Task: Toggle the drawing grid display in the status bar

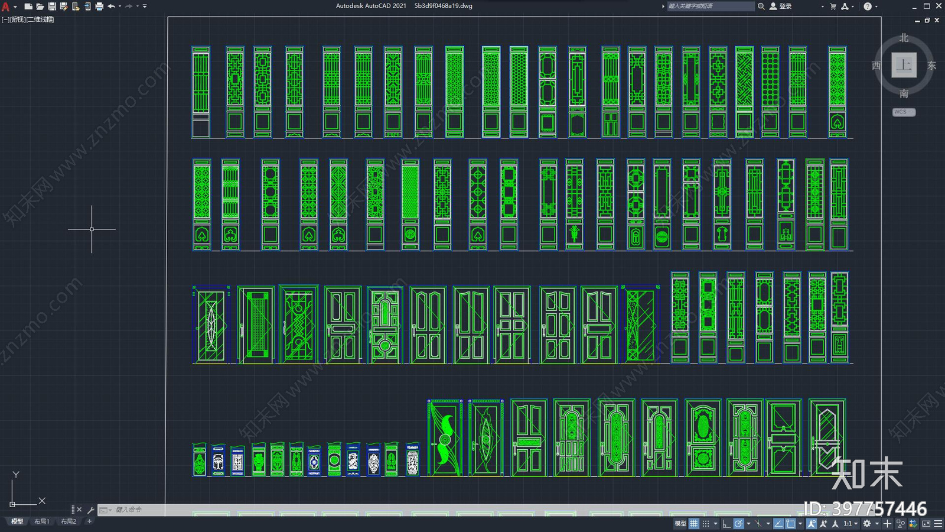Action: point(694,524)
